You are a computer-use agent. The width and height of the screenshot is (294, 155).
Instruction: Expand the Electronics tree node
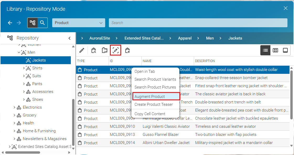pyautogui.click(x=15, y=107)
